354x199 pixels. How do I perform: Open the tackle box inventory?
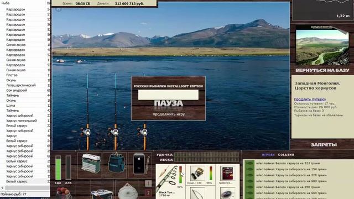pyautogui.click(x=91, y=164)
